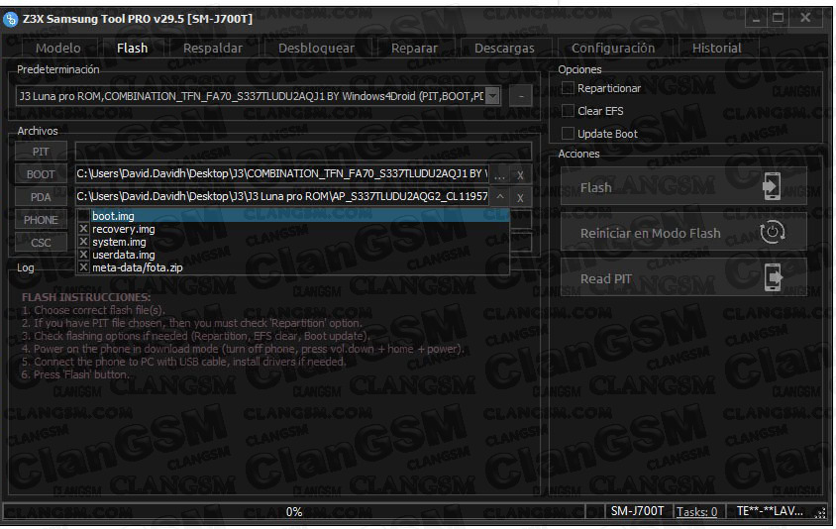Screen dimensions: 836x529
Task: Enable the Reparticionar option
Action: [569, 88]
